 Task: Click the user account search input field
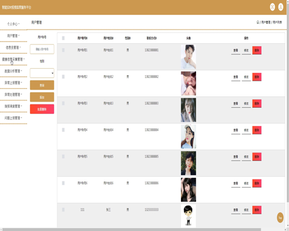click(42, 49)
